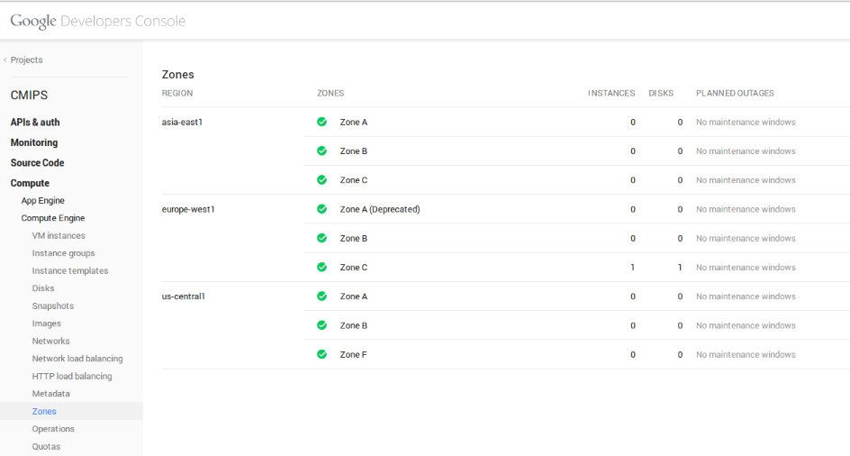This screenshot has height=456, width=850.
Task: Click disk count 0 for Zone A (Deprecated)
Action: pyautogui.click(x=680, y=209)
